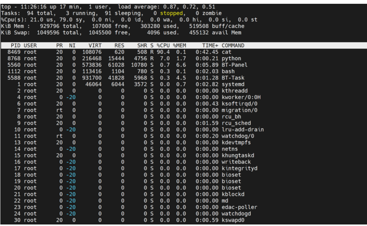The height and width of the screenshot is (226, 367).
Task: Click the TIME+ column header
Action: 210,45
